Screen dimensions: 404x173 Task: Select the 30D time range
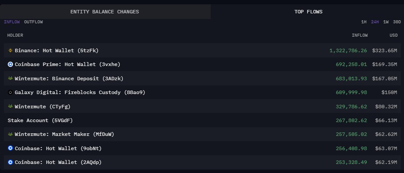397,22
